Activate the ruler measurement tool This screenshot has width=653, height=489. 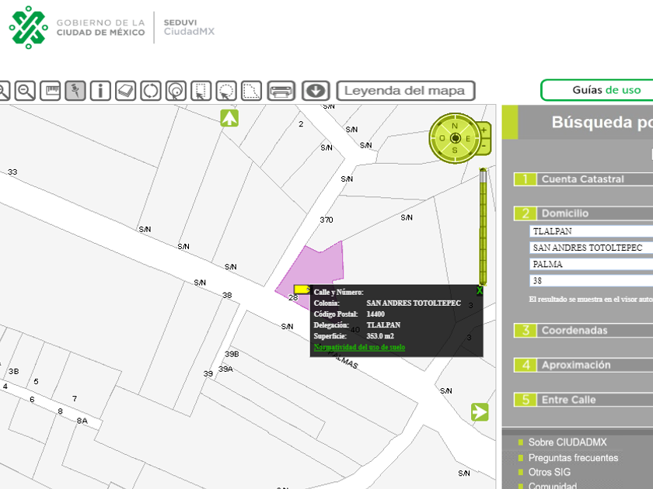pyautogui.click(x=51, y=91)
